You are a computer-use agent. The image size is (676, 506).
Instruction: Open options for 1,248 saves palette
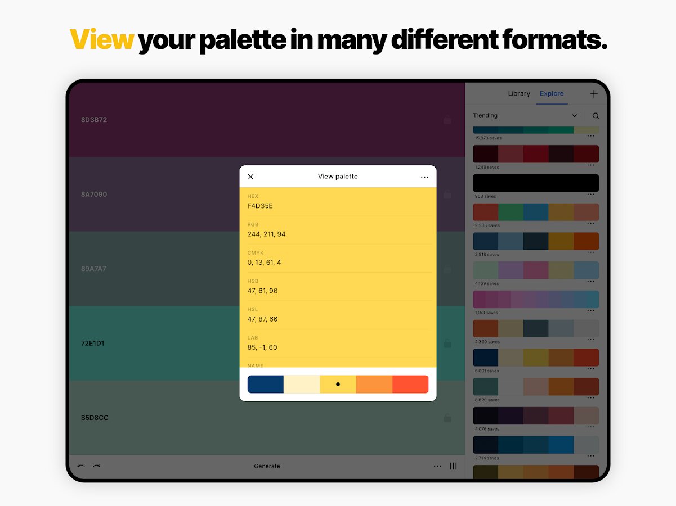coord(591,165)
